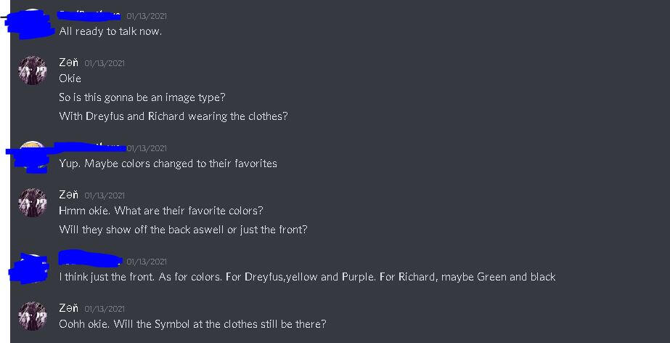
Task: Open Zen's username above the "Okie" message
Action: tap(68, 62)
